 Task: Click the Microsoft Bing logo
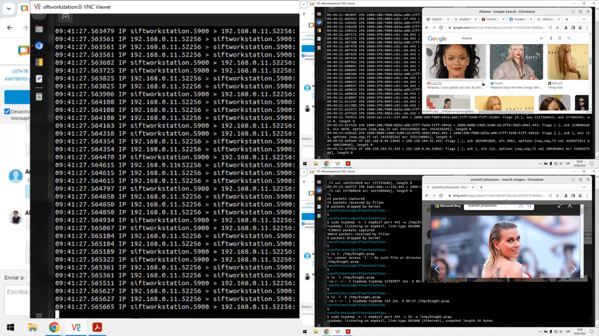tap(448, 206)
